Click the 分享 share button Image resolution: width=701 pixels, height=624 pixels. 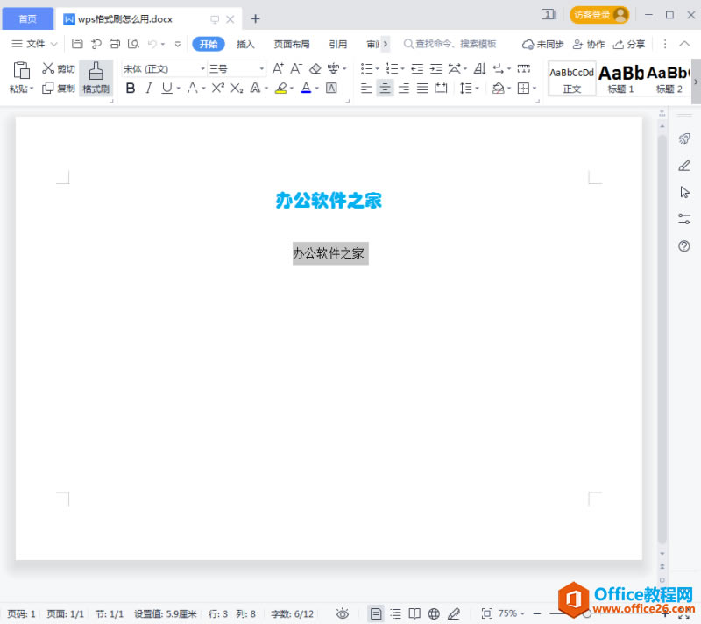[x=629, y=44]
